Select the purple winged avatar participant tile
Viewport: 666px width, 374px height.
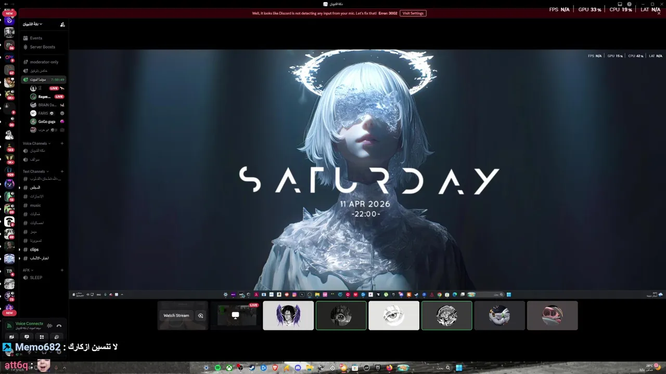coord(288,315)
